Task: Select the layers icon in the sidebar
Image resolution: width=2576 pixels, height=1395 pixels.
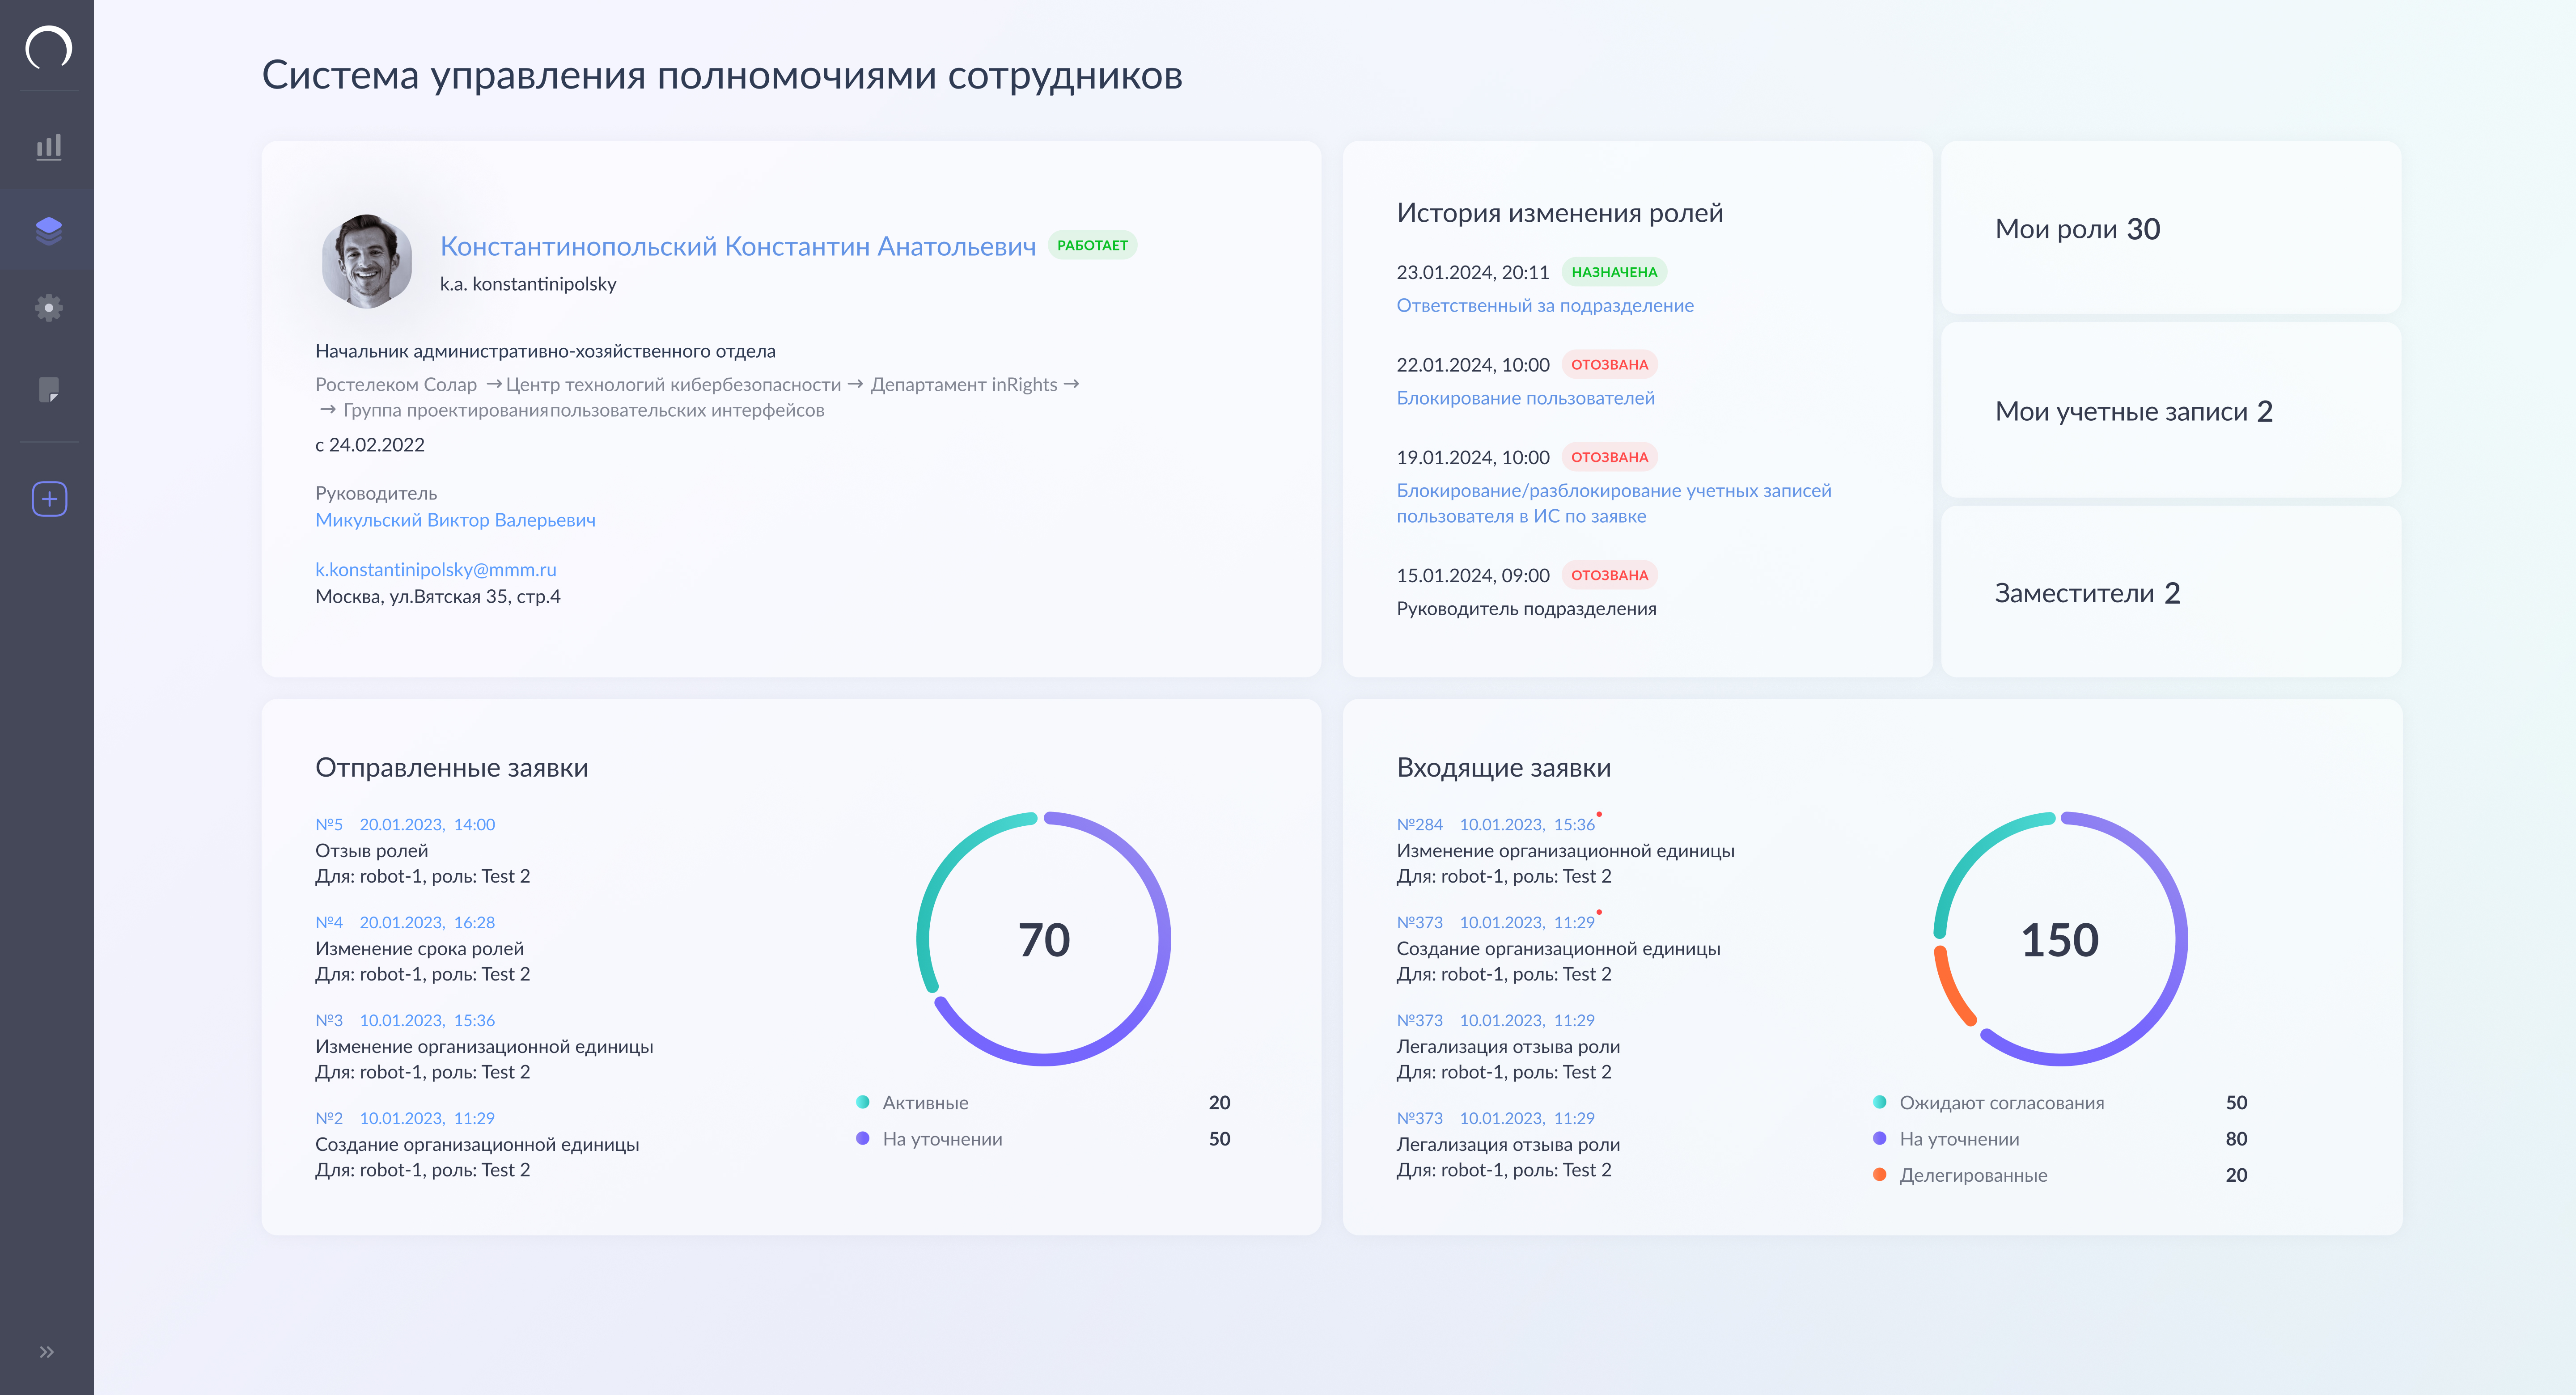Action: (x=48, y=230)
